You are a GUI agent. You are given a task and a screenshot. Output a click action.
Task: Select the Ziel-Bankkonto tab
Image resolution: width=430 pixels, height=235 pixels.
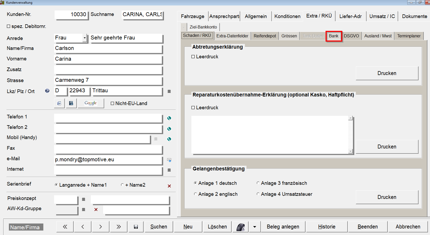pyautogui.click(x=203, y=27)
